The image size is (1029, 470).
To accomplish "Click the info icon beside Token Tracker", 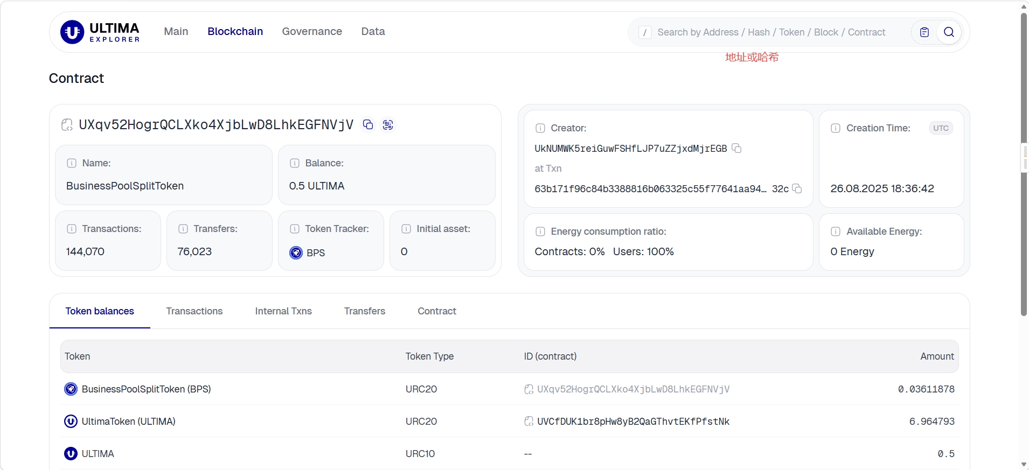I will click(295, 229).
